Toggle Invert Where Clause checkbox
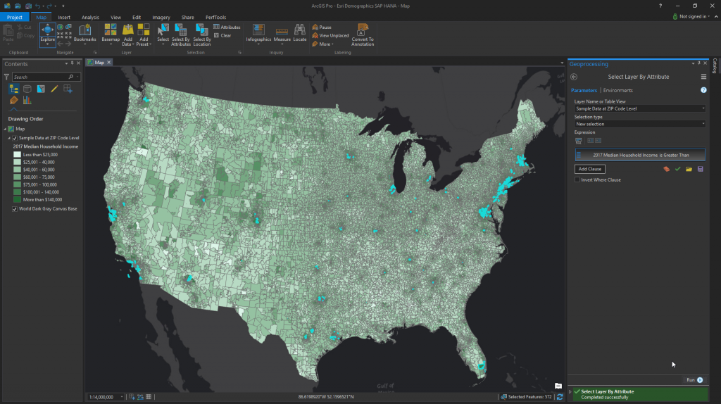721x404 pixels. tap(577, 179)
